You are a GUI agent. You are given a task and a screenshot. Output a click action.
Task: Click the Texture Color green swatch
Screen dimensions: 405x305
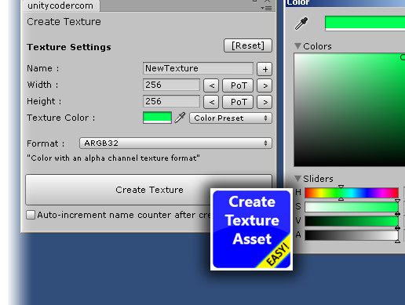[x=157, y=118]
